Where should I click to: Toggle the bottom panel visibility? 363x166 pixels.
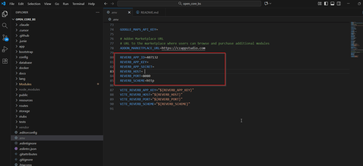point(333,4)
